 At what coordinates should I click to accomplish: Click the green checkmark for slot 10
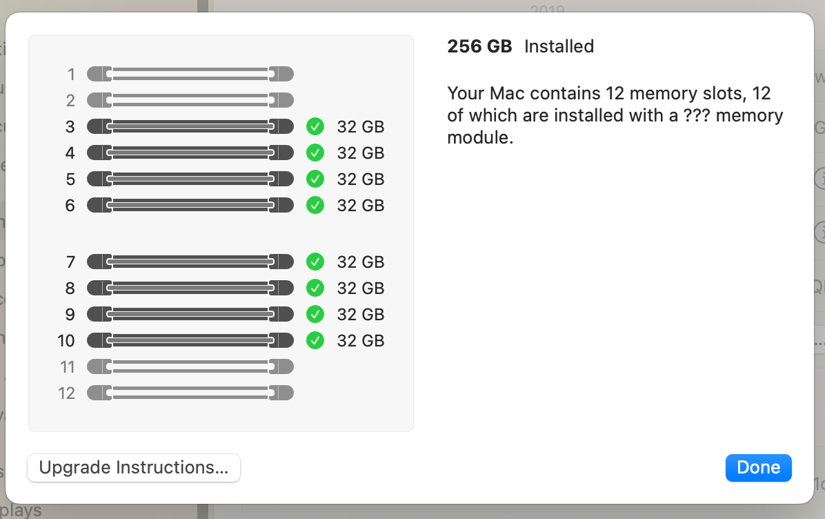[315, 340]
